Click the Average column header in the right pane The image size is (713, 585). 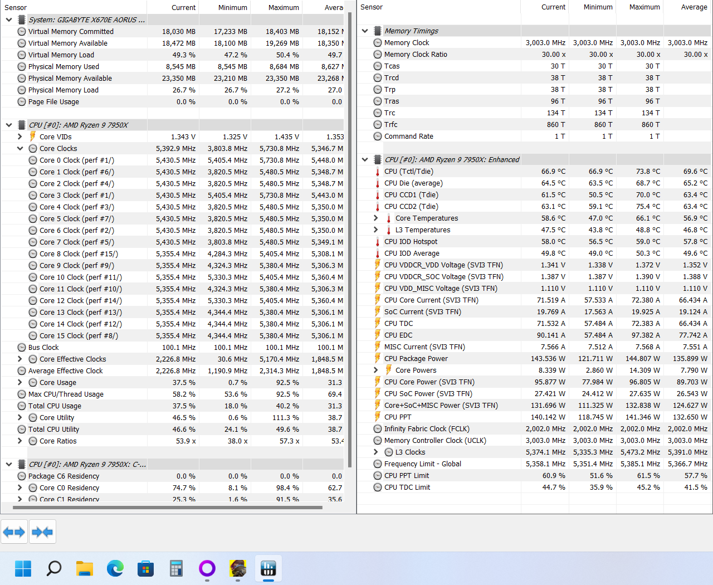tap(687, 7)
